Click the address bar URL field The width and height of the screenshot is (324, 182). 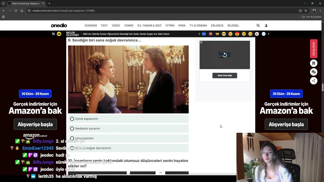pyautogui.click(x=162, y=11)
